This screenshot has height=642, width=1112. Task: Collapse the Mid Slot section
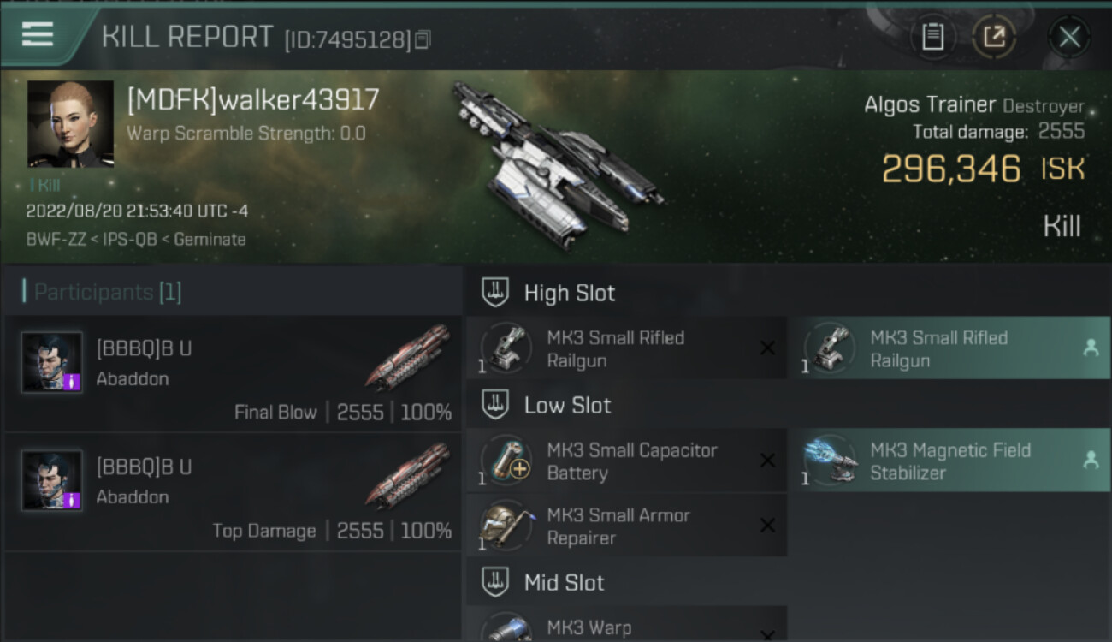point(495,582)
